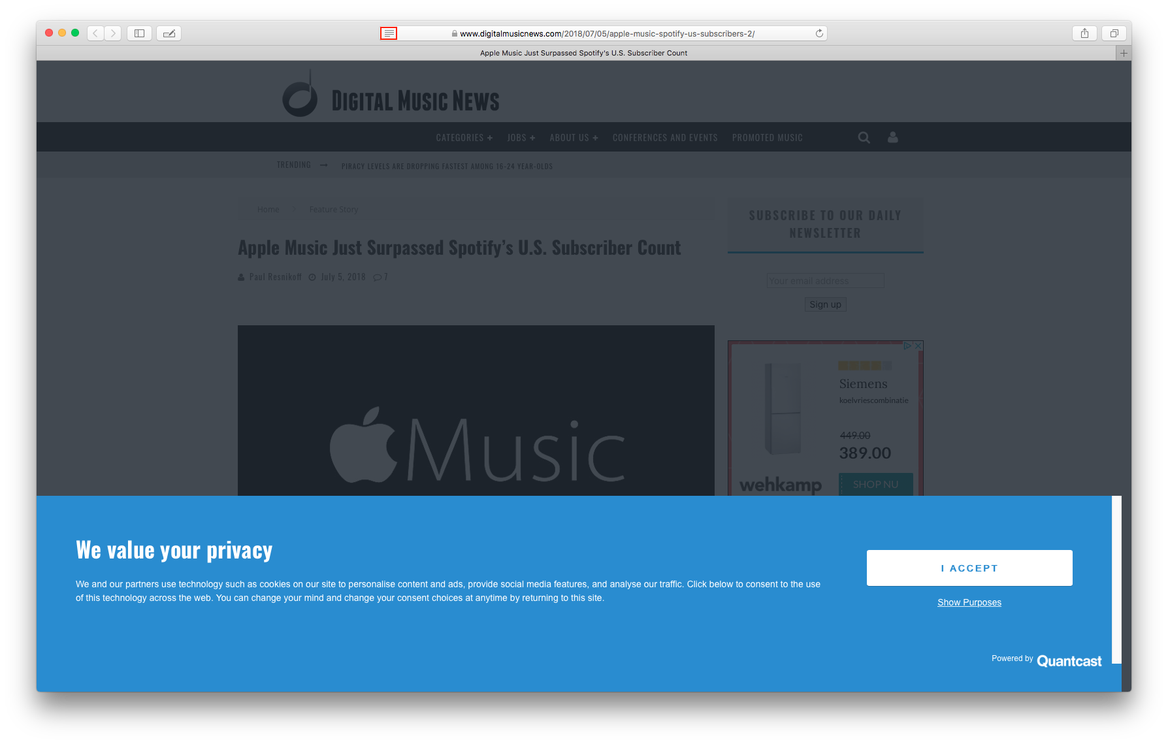Screen dimensions: 1168x744
Task: Click the July 5, 2018 date
Action: [343, 277]
